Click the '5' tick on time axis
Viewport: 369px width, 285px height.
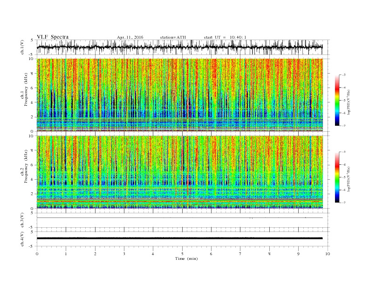pos(182,254)
